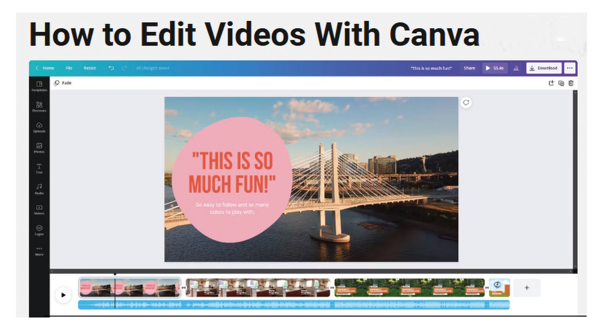Open the Audio panel
The height and width of the screenshot is (332, 602).
(39, 189)
